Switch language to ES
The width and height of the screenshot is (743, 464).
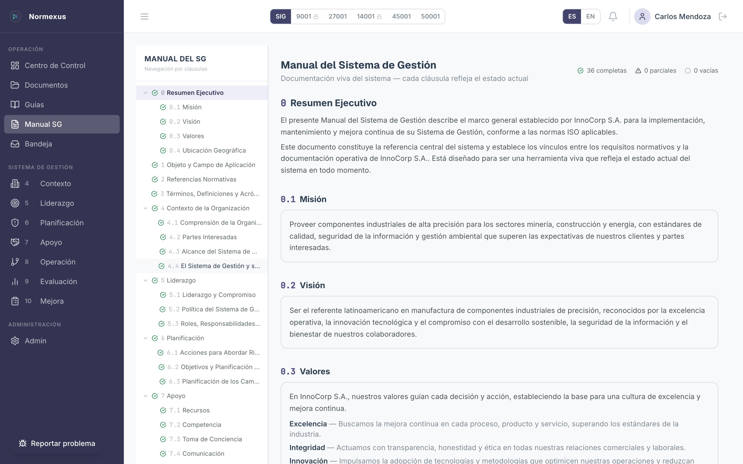click(572, 16)
